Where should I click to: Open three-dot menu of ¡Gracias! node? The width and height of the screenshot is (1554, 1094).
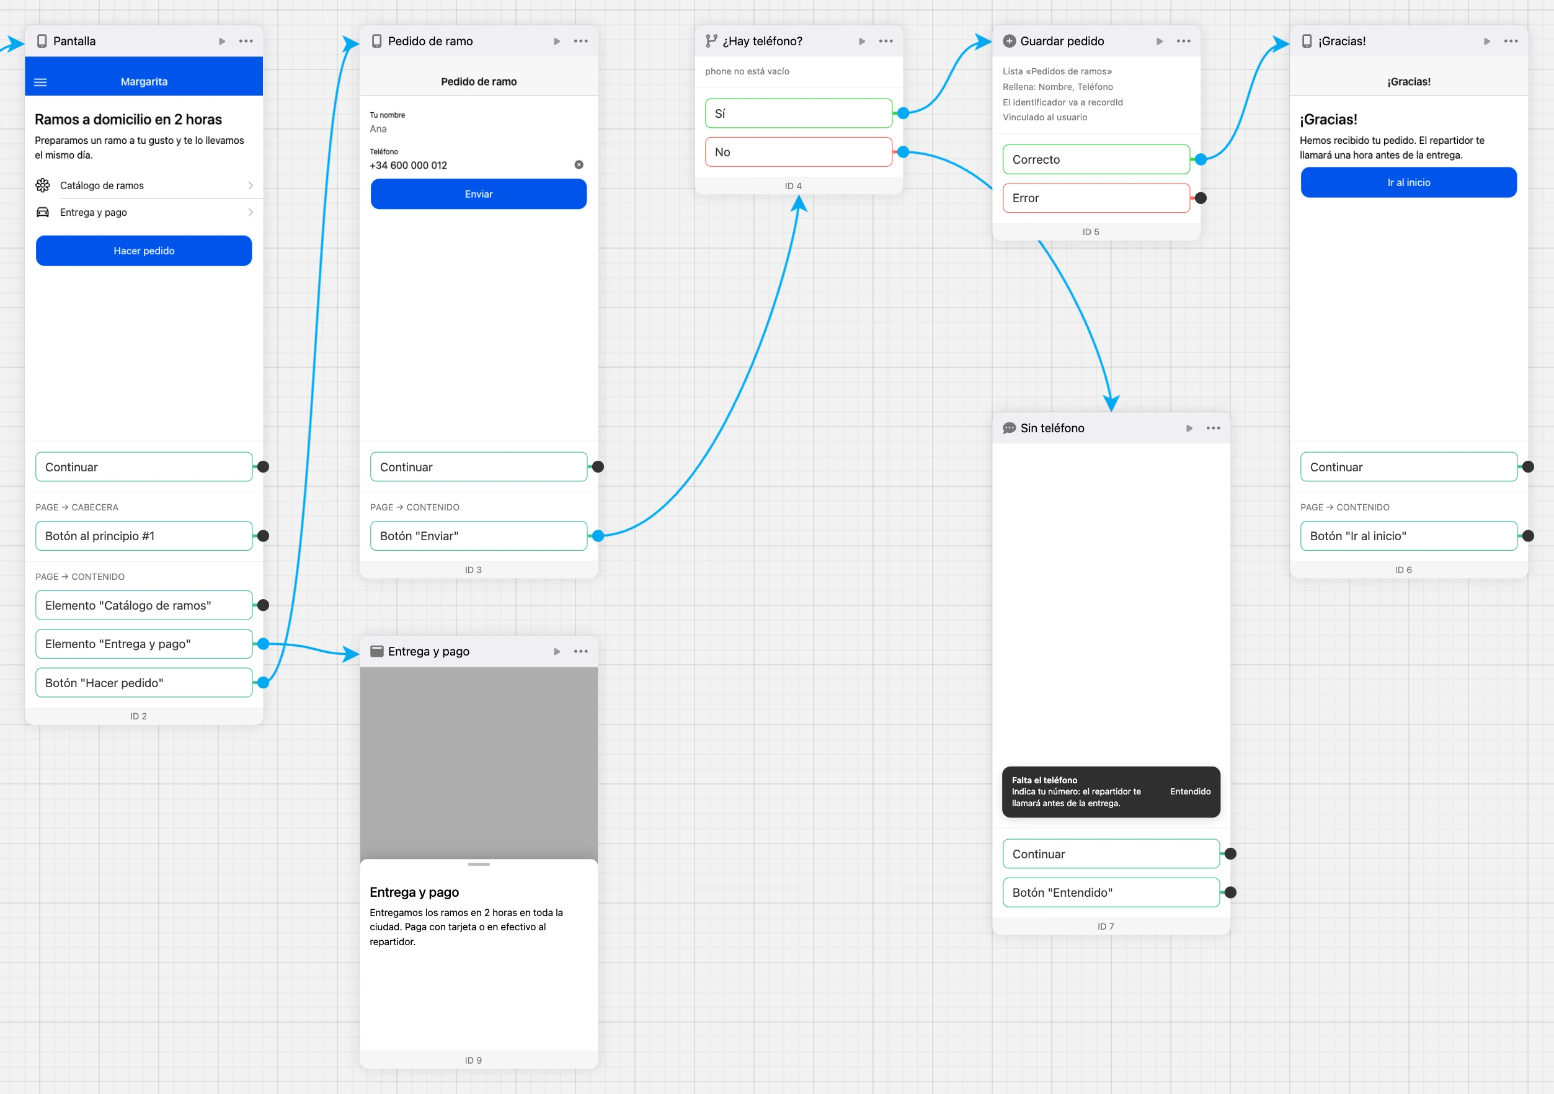pyautogui.click(x=1511, y=42)
